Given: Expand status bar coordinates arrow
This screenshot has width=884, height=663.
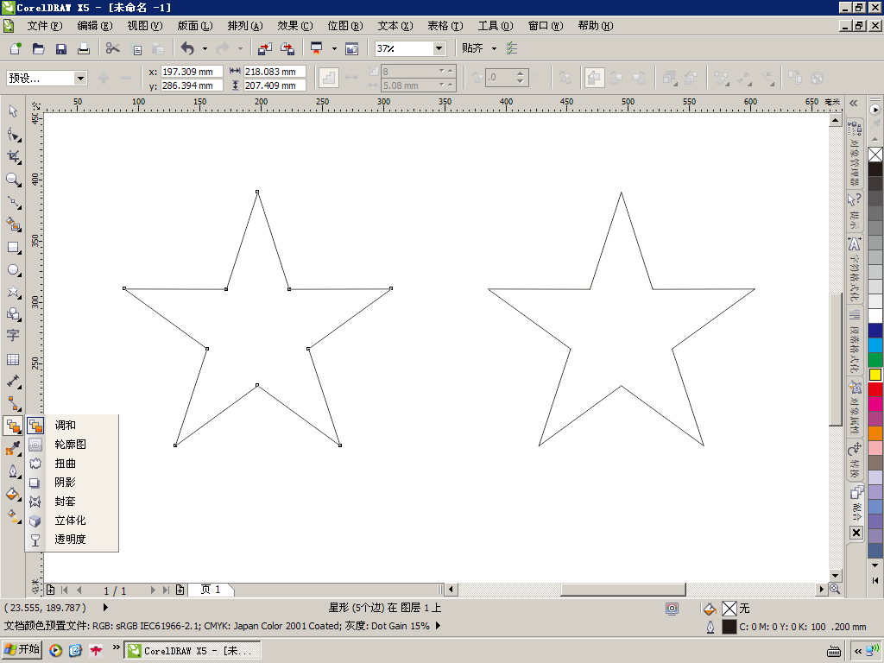Looking at the screenshot, I should point(104,608).
